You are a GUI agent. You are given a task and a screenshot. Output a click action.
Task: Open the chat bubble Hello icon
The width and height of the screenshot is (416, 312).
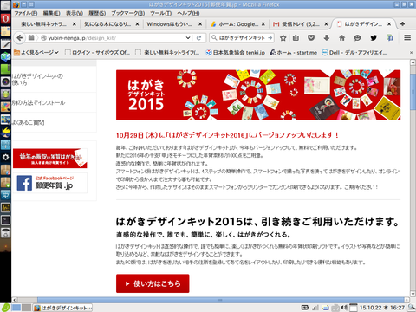pos(357,38)
